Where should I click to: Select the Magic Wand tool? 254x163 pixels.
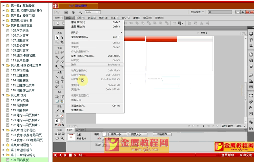point(57,57)
